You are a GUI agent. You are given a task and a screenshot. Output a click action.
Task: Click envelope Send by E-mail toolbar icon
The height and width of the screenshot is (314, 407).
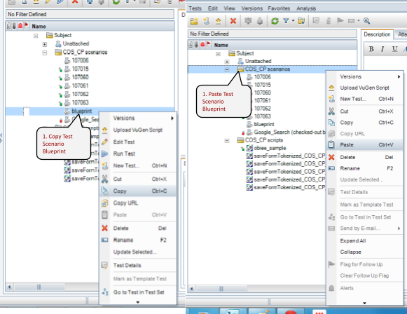coord(351,21)
